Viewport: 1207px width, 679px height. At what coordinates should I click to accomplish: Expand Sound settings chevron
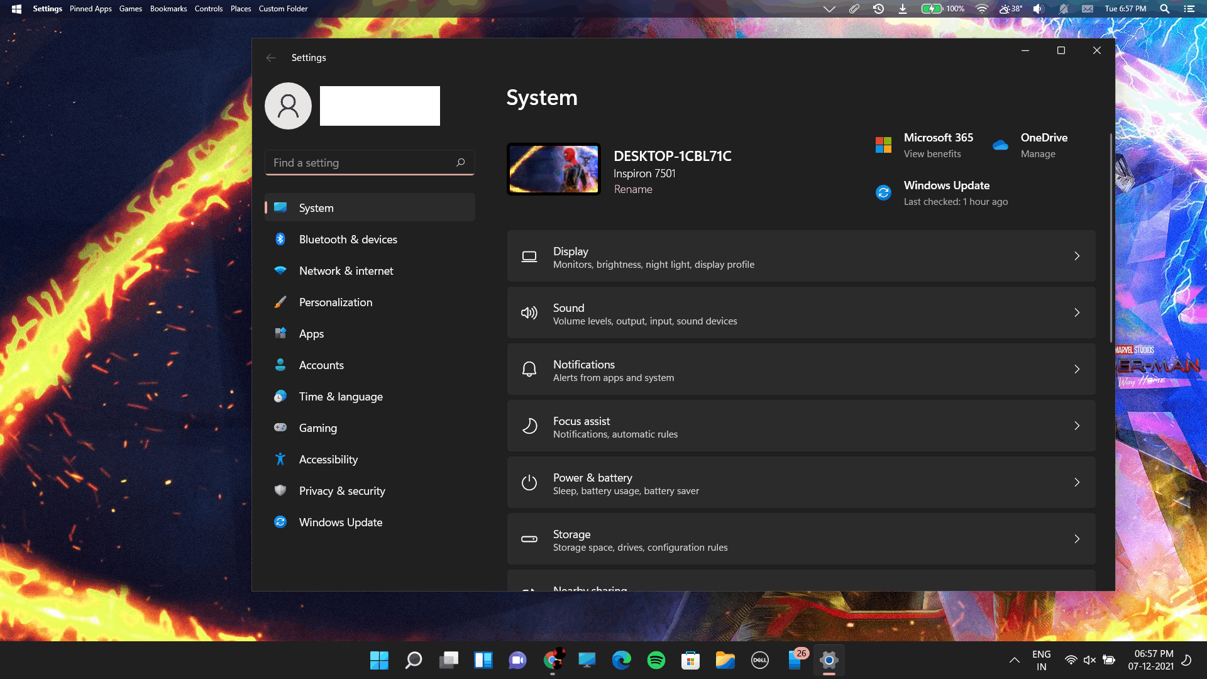point(1077,312)
